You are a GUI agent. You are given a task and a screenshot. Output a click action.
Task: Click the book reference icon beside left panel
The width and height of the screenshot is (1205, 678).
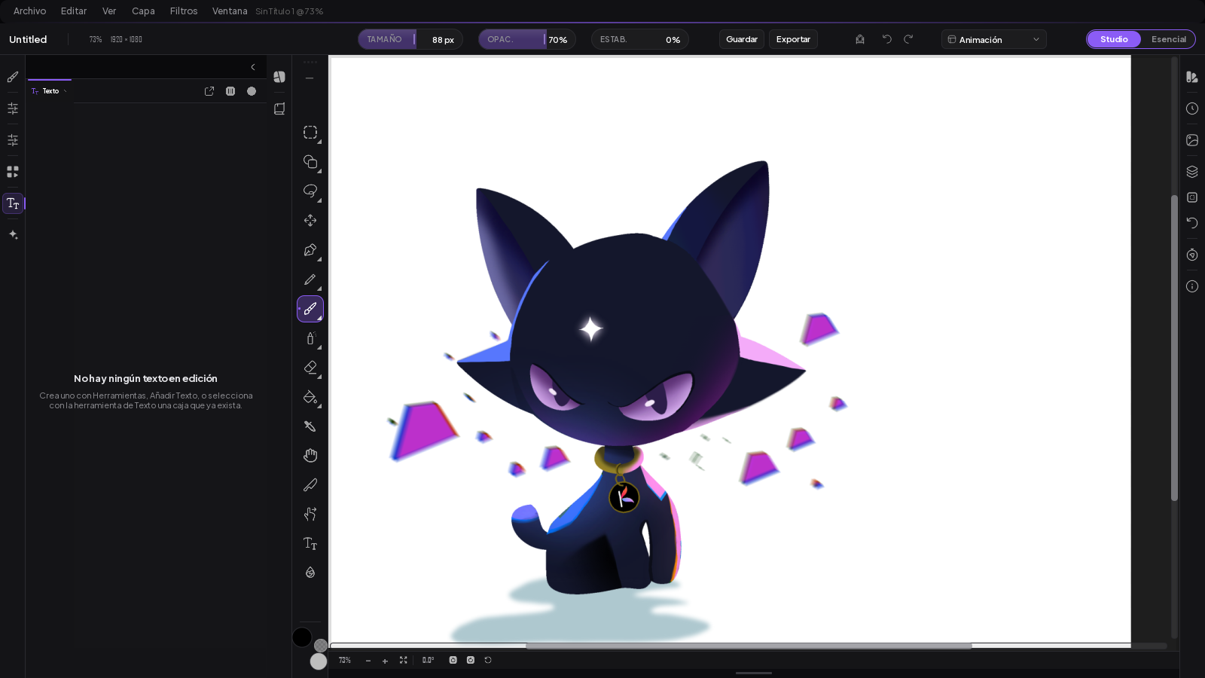tap(279, 108)
